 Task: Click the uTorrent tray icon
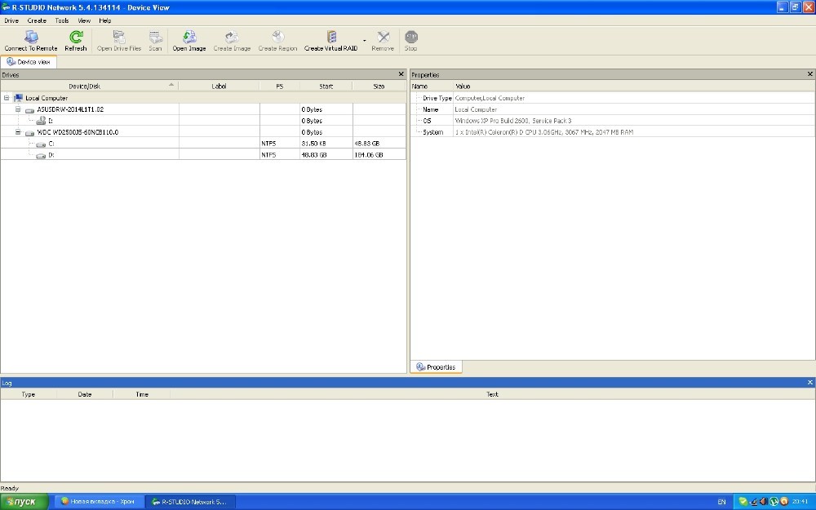click(x=774, y=502)
